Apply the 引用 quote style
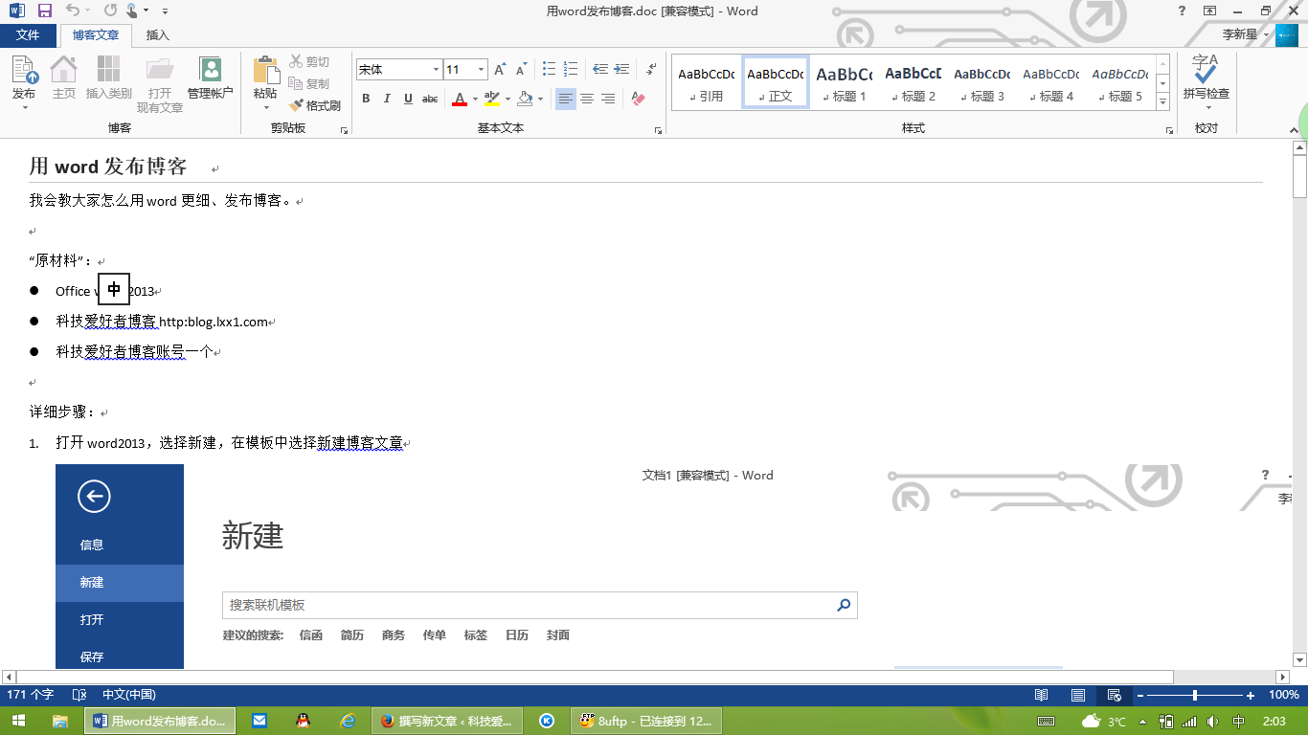This screenshot has width=1308, height=735. pyautogui.click(x=707, y=83)
